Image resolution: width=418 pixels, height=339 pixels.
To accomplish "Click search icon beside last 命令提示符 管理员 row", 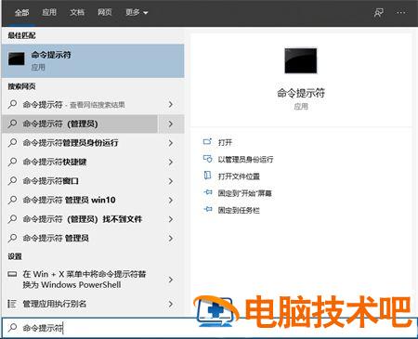I will coord(12,238).
